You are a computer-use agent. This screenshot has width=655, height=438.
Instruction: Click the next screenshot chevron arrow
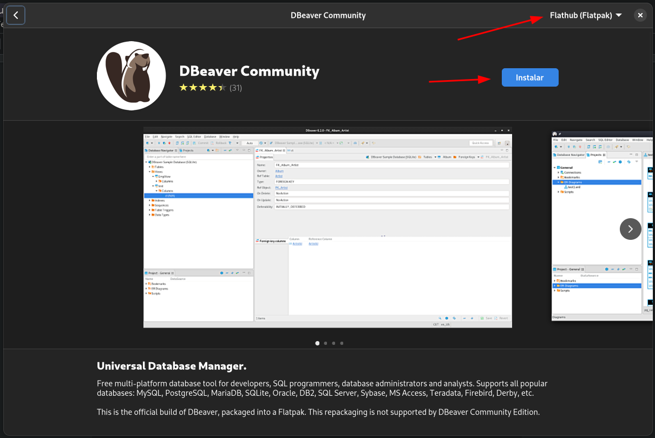(x=630, y=229)
